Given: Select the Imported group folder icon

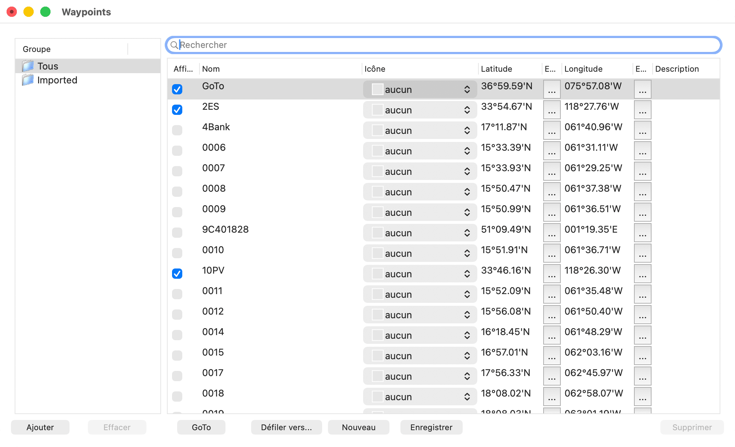Looking at the screenshot, I should (x=28, y=80).
